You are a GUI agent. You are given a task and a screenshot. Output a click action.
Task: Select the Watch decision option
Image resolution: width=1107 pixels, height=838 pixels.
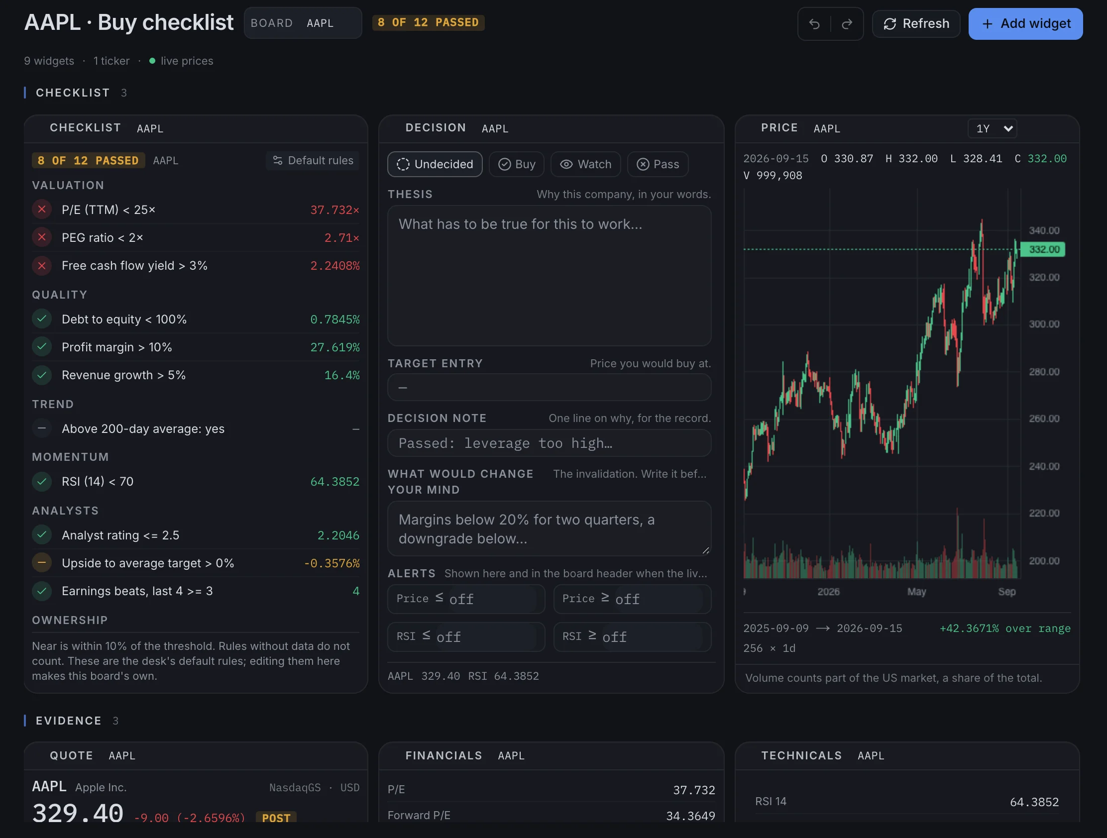tap(585, 164)
